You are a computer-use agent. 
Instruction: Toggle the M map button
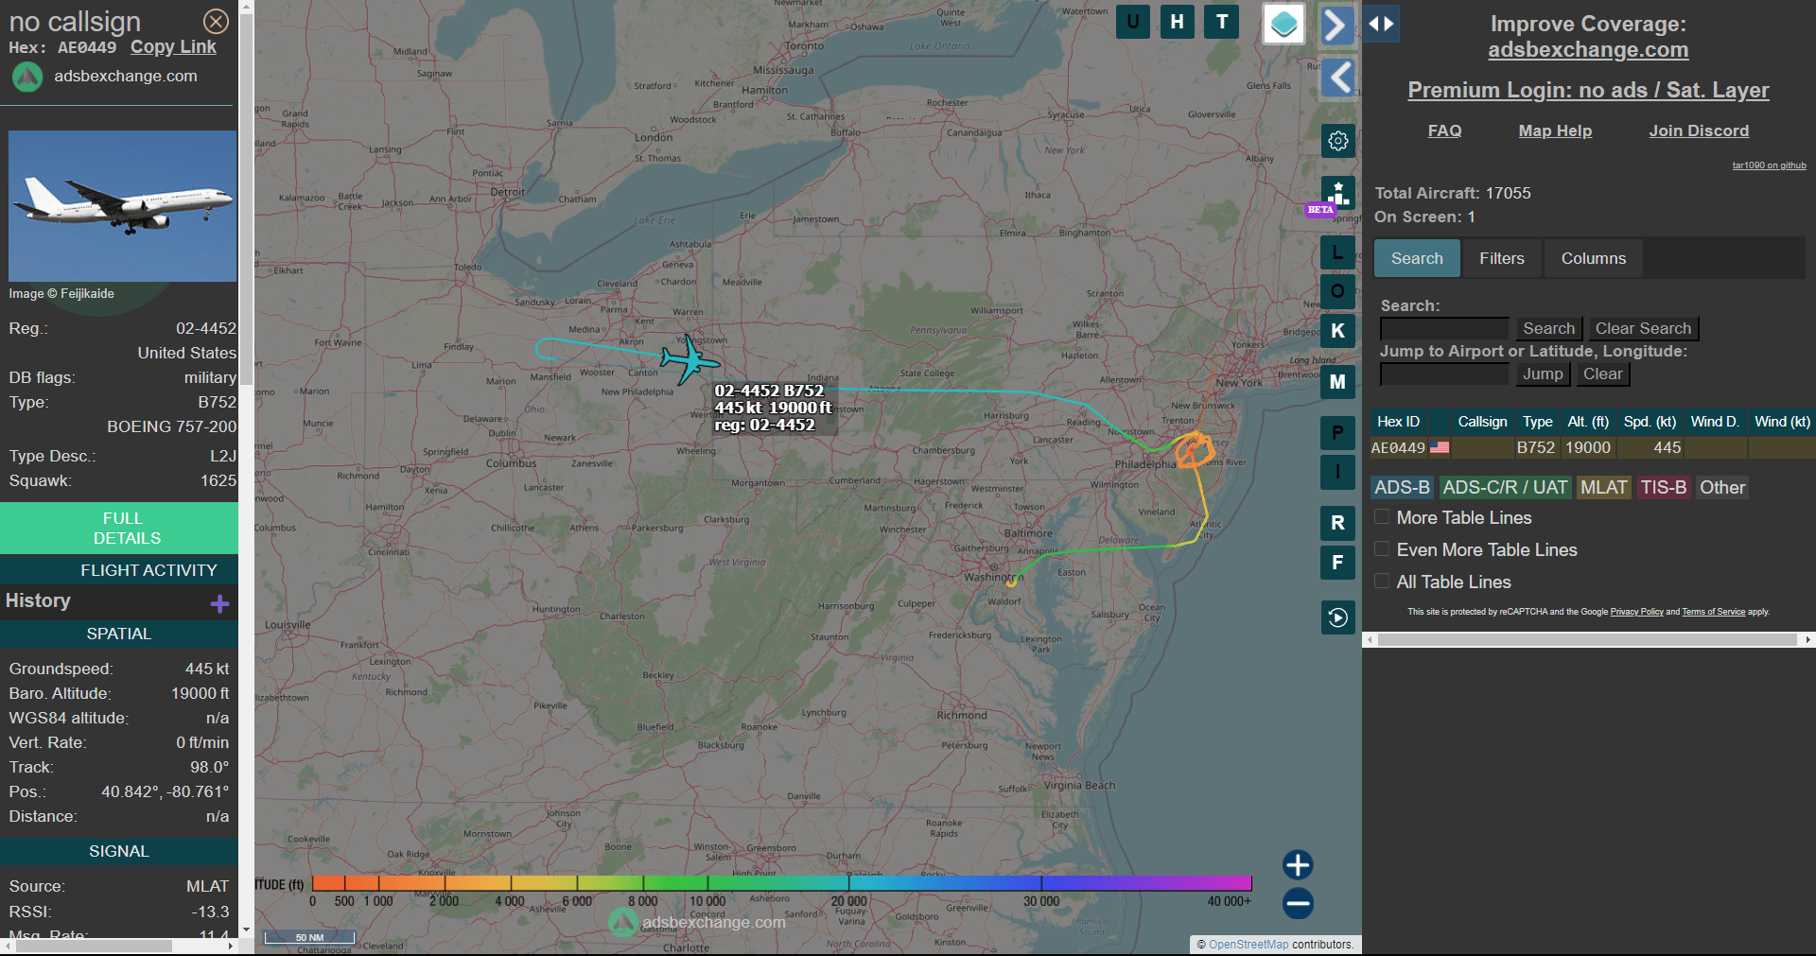pyautogui.click(x=1337, y=382)
